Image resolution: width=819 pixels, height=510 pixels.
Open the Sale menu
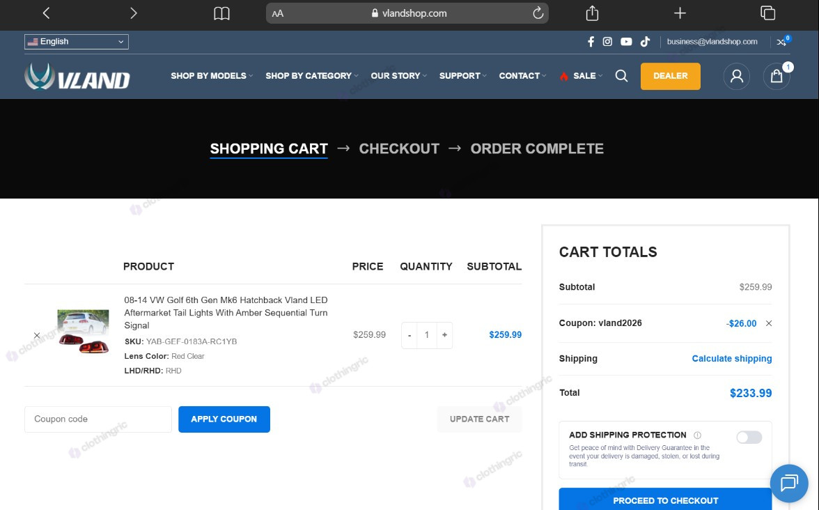pyautogui.click(x=581, y=76)
